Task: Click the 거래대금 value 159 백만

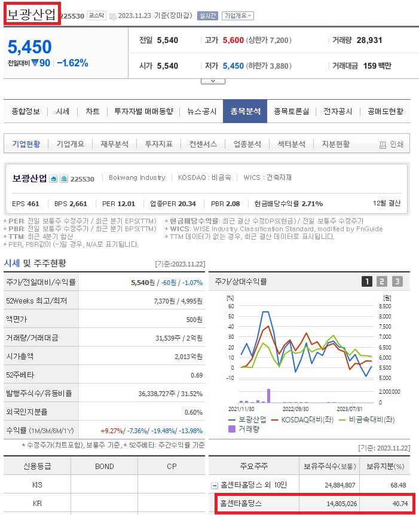Action: point(377,66)
